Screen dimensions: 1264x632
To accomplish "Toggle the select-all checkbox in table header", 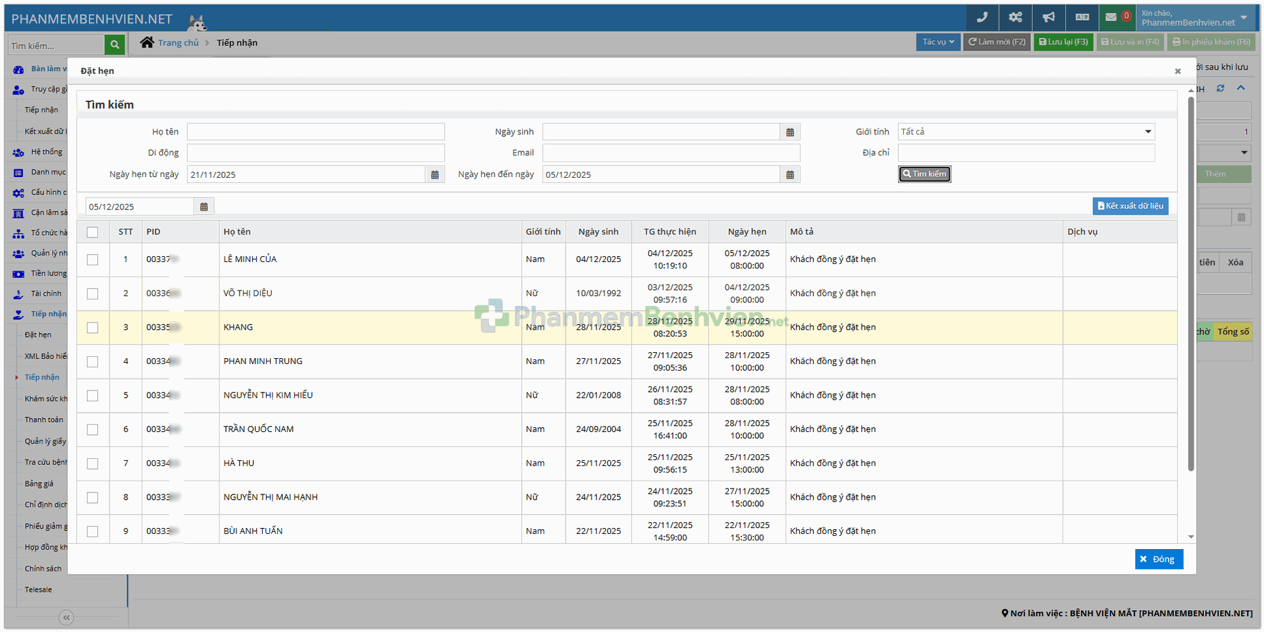I will (x=93, y=232).
